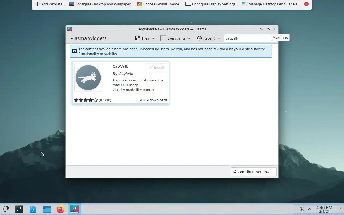Expand the hidden system tray icons arrow
344x215 pixels.
pos(310,209)
